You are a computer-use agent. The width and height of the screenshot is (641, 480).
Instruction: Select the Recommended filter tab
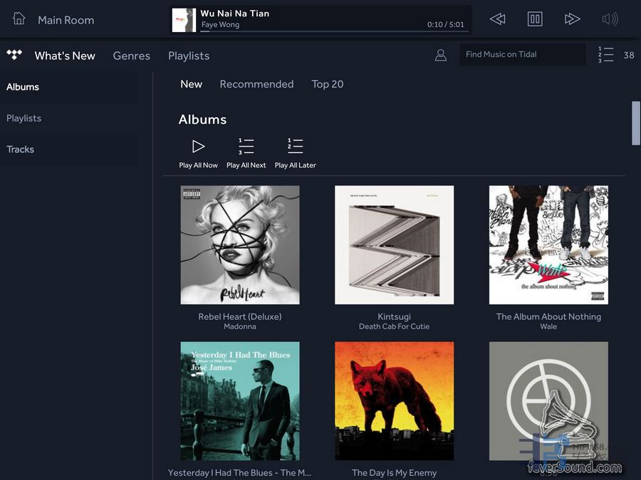click(x=256, y=84)
